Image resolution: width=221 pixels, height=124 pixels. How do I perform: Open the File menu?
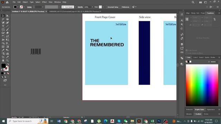click(14, 2)
